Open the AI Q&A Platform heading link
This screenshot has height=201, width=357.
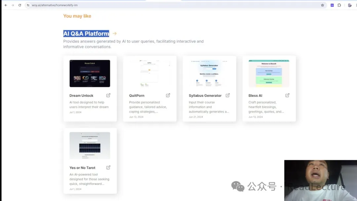[86, 34]
